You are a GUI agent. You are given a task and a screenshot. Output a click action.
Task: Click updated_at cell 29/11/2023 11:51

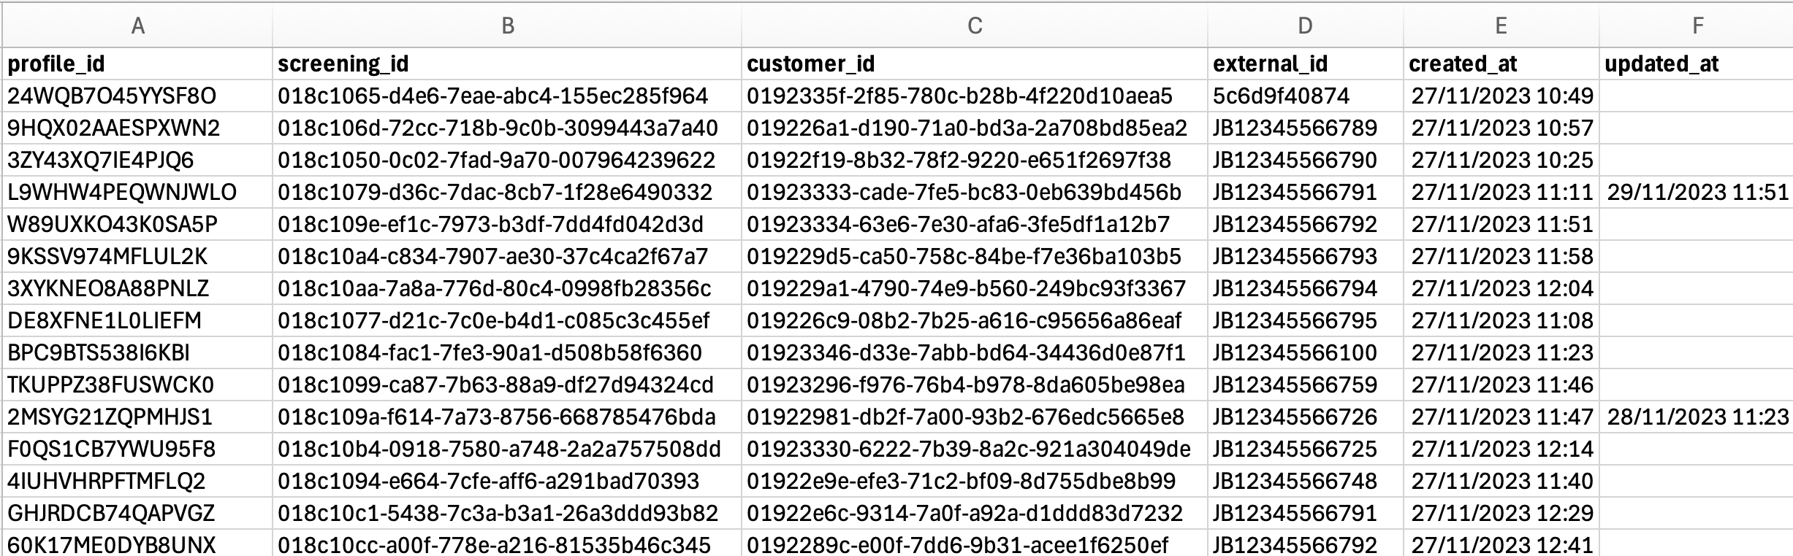1697,193
